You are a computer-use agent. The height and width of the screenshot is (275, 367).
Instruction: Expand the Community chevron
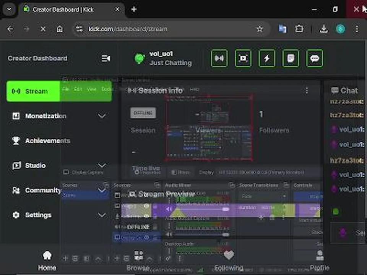(102, 190)
